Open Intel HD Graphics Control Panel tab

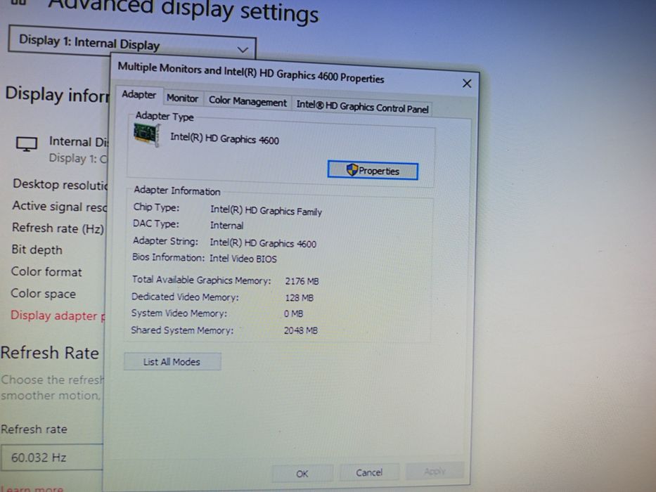pos(362,107)
